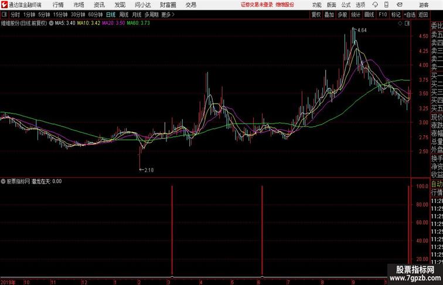Image resolution: width=443 pixels, height=285 pixels.
Task: Click the 游客 user label
Action: point(424,5)
